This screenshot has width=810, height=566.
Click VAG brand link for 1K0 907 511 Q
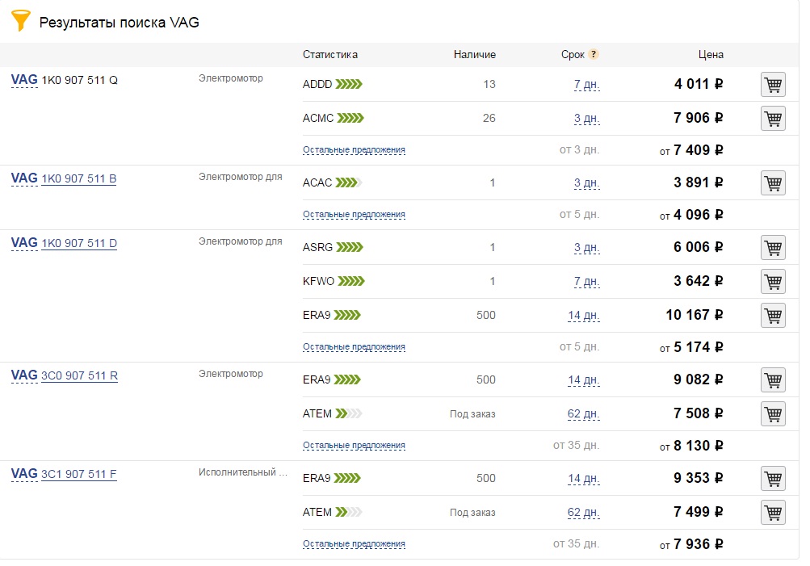24,79
